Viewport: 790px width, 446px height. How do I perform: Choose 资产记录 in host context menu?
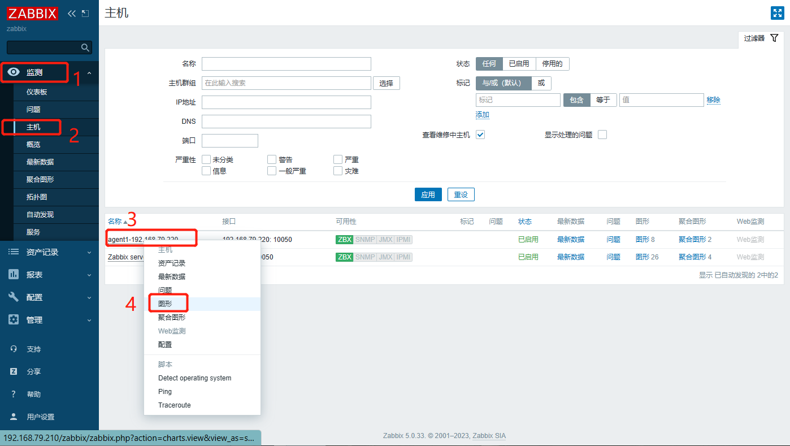tap(202, 263)
